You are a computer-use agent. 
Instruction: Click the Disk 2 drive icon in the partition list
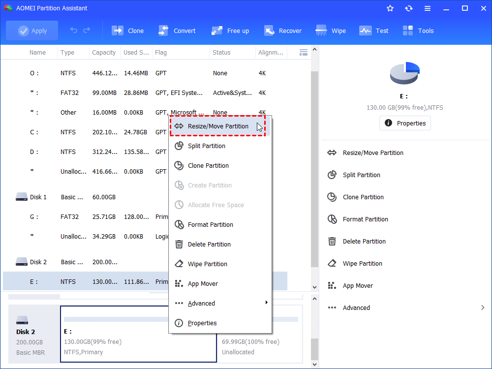(x=22, y=262)
